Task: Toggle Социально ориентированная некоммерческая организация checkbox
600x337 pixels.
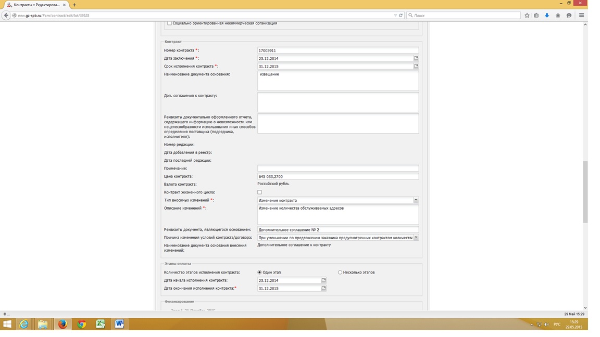Action: pos(169,23)
